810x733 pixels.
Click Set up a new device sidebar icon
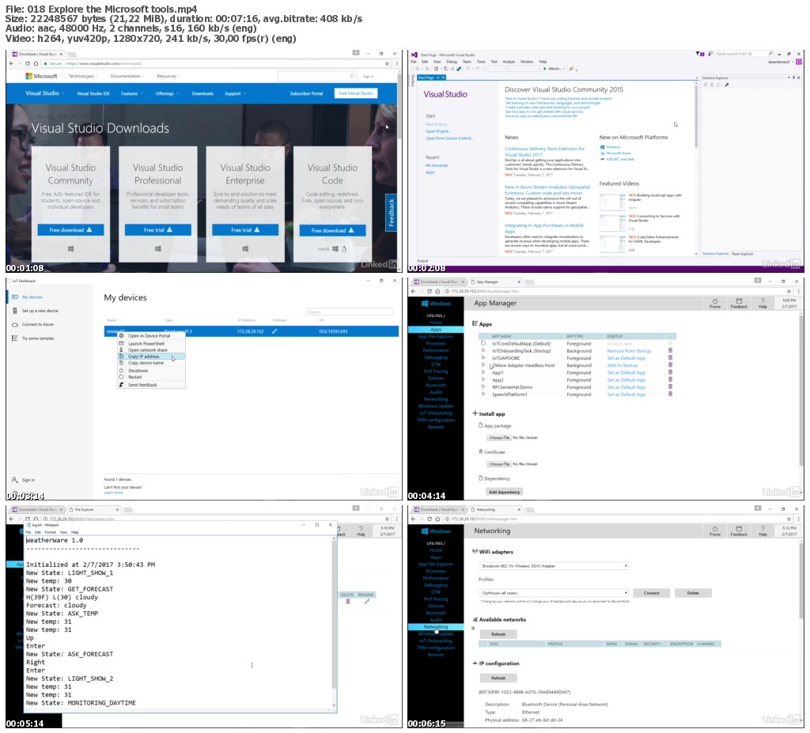[x=15, y=311]
